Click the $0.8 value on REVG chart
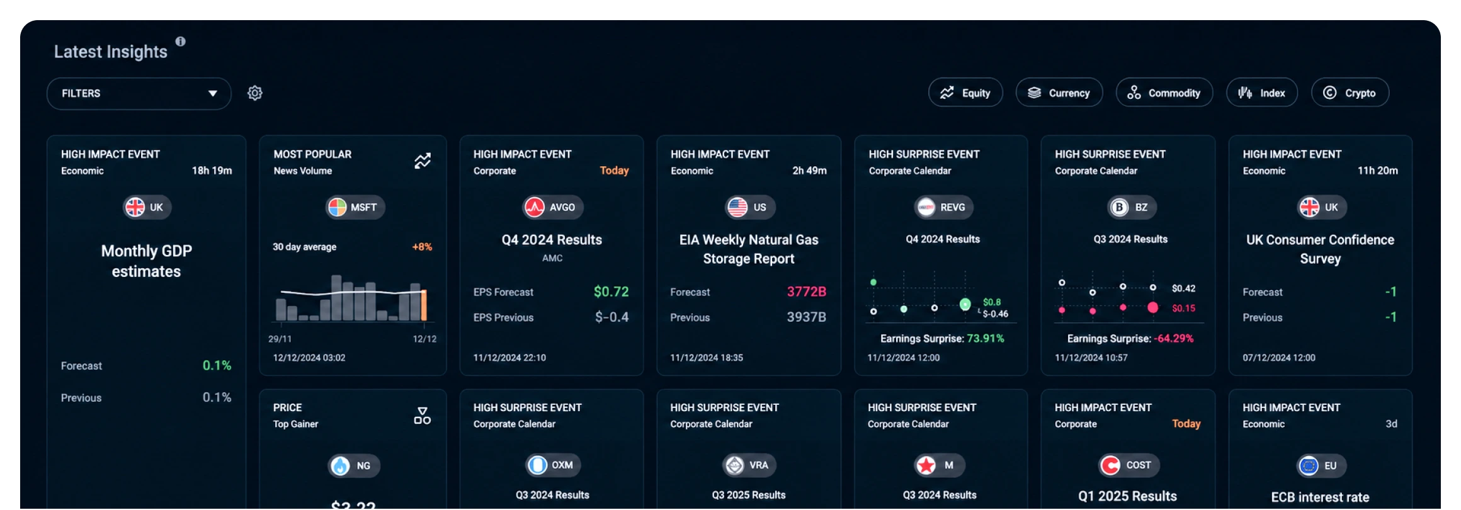1461x510 pixels. coord(992,302)
